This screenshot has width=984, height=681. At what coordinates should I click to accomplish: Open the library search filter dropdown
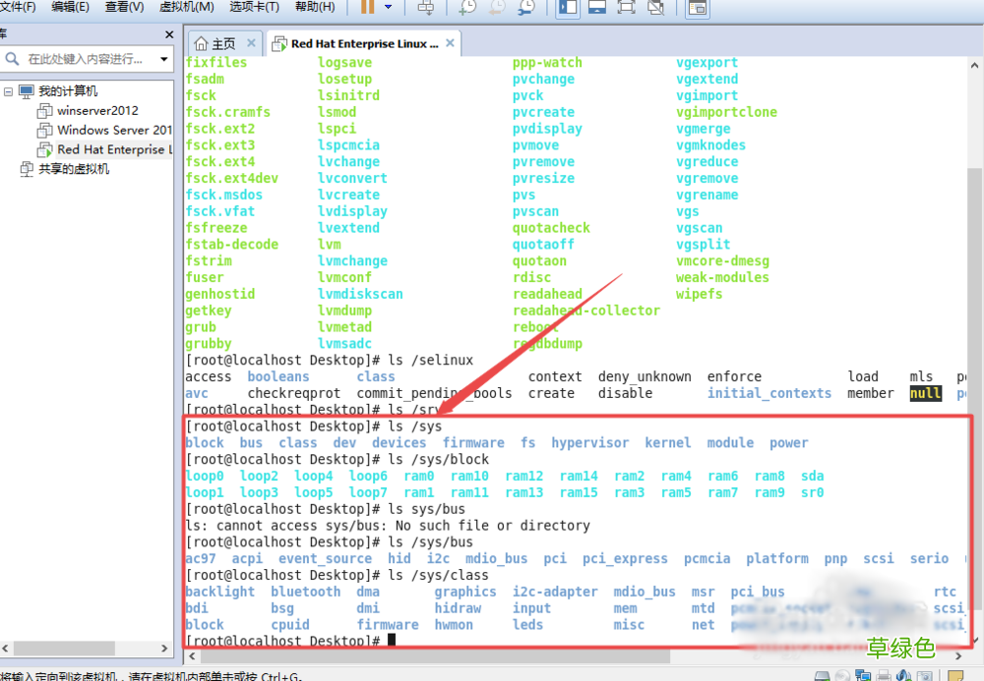click(164, 60)
